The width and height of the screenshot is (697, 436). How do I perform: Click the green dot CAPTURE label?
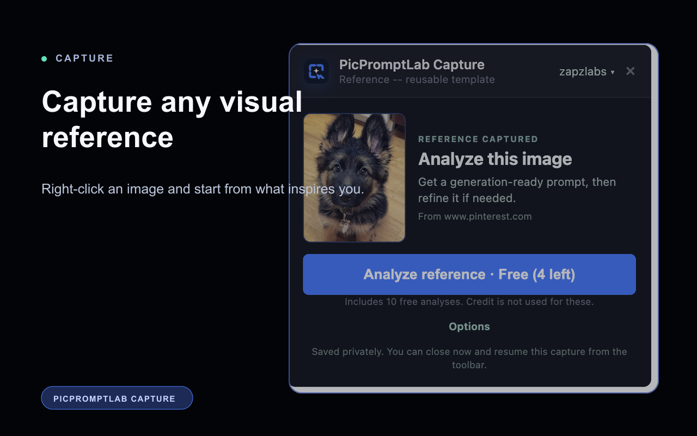tap(77, 58)
